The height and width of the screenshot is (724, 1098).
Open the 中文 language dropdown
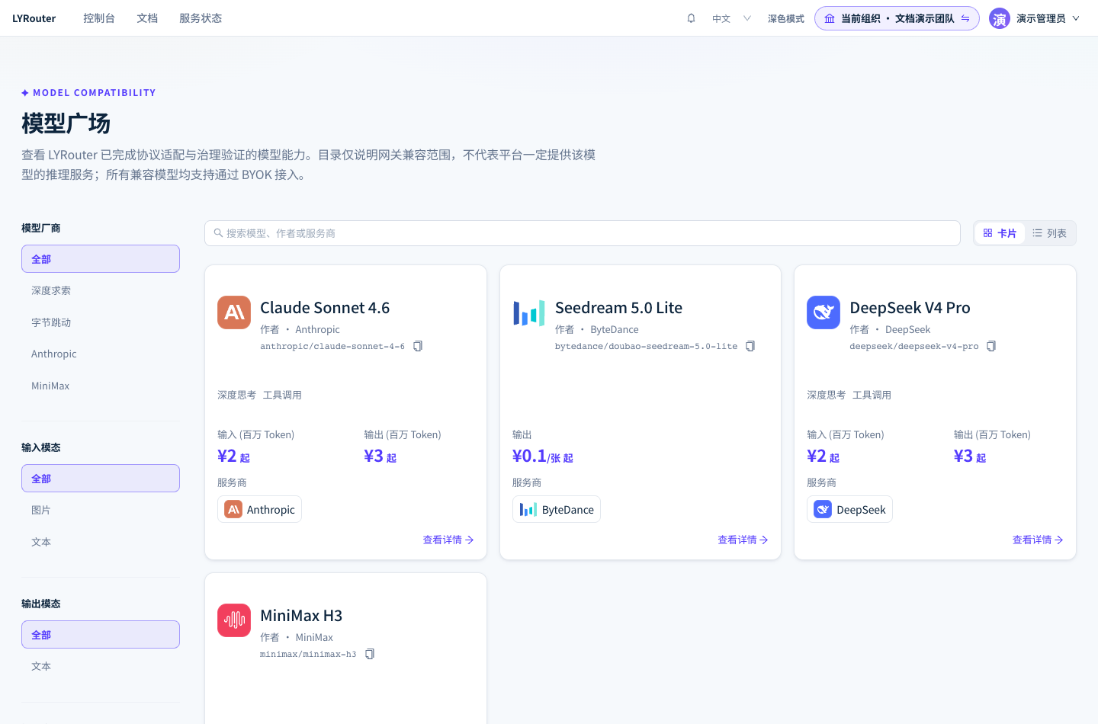[x=731, y=18]
